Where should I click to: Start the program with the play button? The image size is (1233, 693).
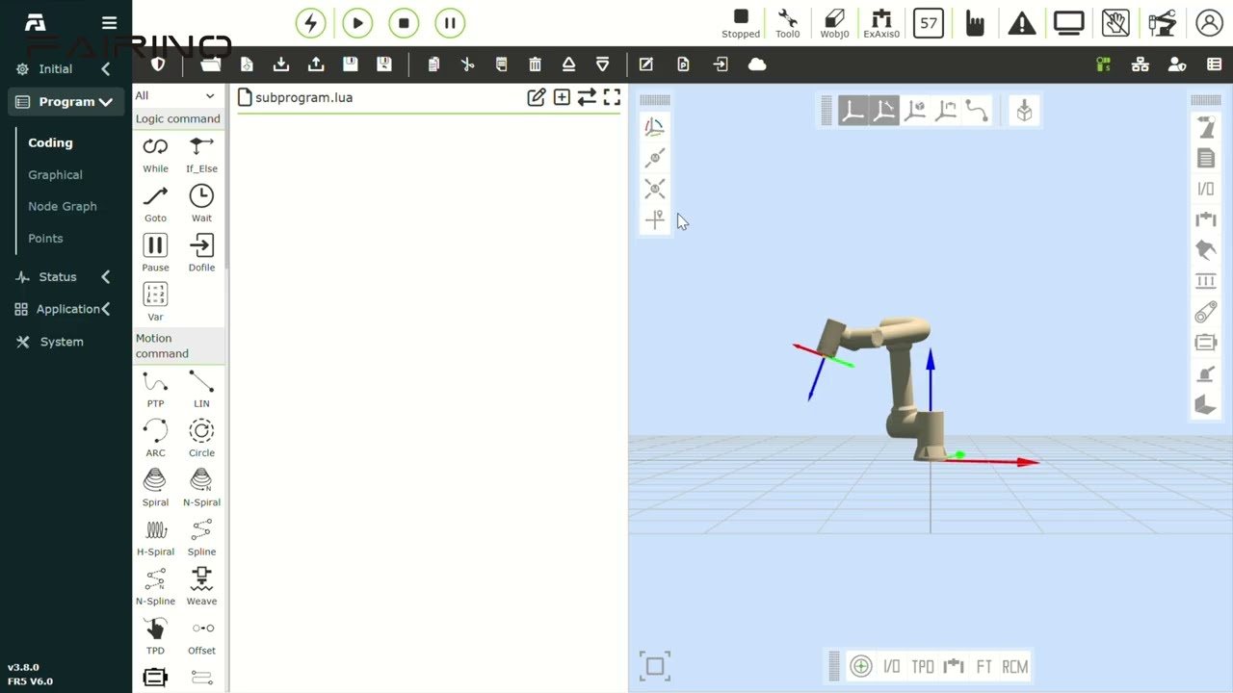click(357, 23)
